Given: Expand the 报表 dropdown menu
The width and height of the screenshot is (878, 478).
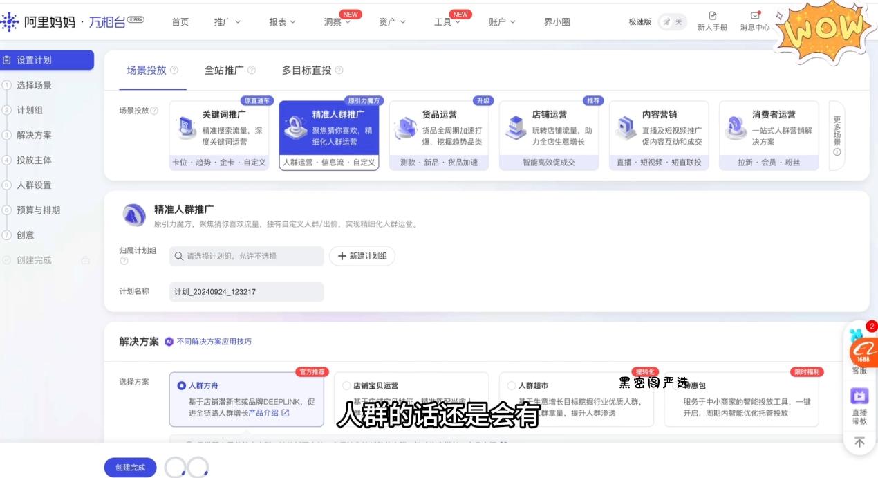Looking at the screenshot, I should point(282,22).
